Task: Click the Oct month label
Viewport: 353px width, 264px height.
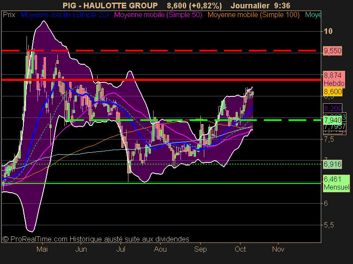Action: pyautogui.click(x=240, y=249)
